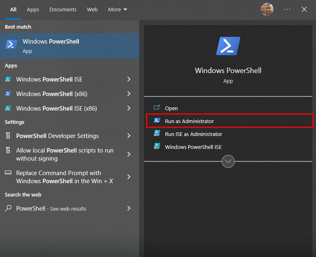Click the Windows PowerShell ISE app icon
This screenshot has width=316, height=257.
point(8,79)
